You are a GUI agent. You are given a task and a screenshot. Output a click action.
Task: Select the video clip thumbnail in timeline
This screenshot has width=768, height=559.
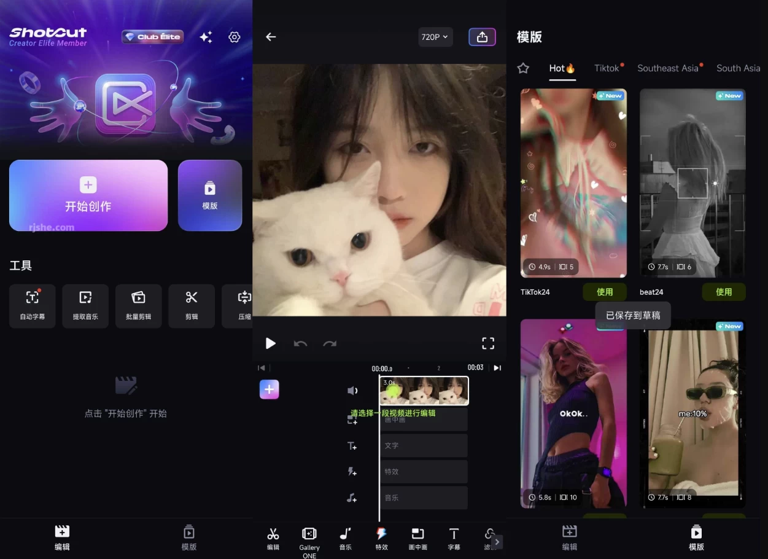coord(424,391)
